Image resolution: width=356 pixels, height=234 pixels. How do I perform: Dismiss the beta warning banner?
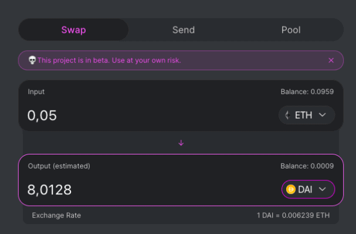tap(331, 60)
